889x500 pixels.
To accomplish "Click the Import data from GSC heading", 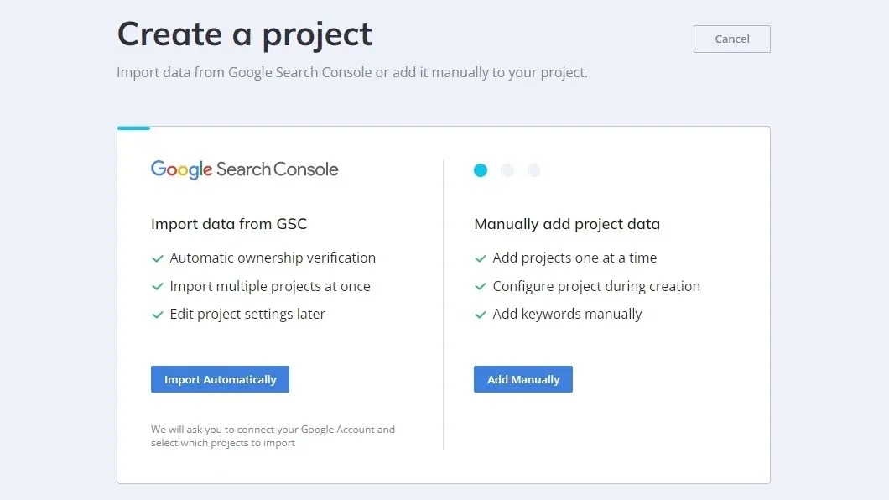I will [229, 224].
